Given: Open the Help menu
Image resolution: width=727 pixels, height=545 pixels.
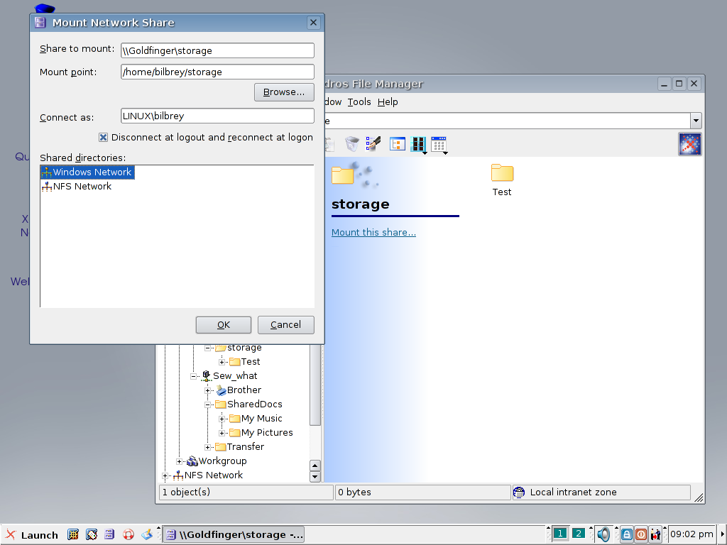Looking at the screenshot, I should coord(388,102).
